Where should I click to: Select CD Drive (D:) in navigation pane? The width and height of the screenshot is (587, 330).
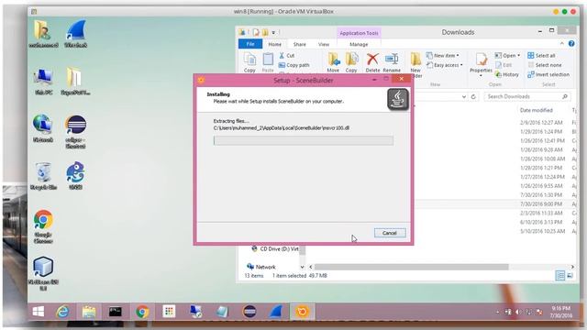(x=275, y=248)
